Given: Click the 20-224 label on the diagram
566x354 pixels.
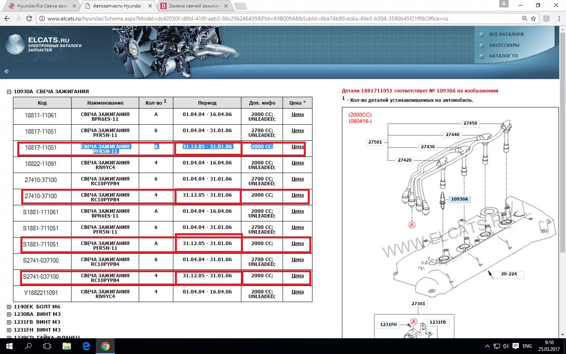Looking at the screenshot, I should [509, 274].
